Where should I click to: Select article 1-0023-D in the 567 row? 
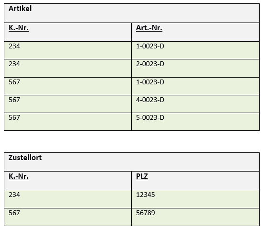[x=195, y=86]
